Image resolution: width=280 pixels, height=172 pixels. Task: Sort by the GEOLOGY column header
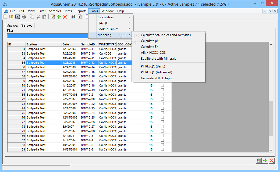124,44
